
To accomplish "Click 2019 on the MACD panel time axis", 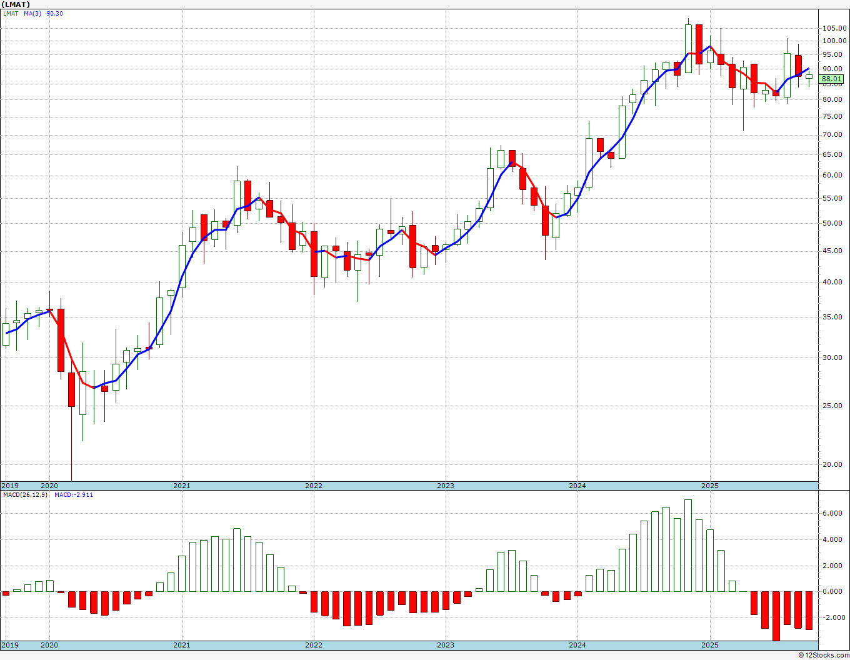I will click(10, 645).
